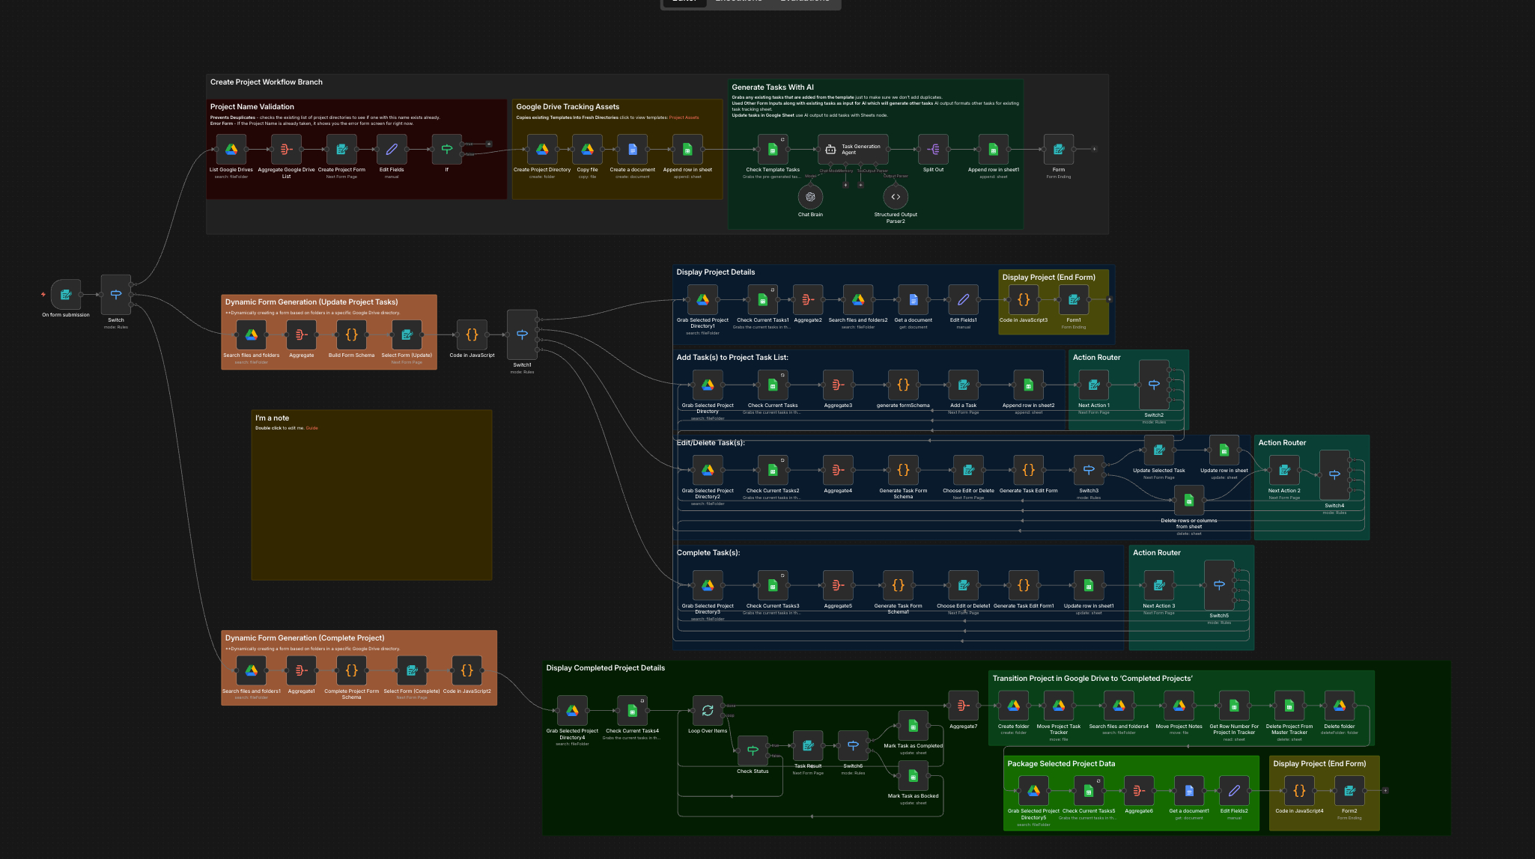Screen dimensions: 1535x859
Task: Click the Task Generation Agent node
Action: coord(853,150)
